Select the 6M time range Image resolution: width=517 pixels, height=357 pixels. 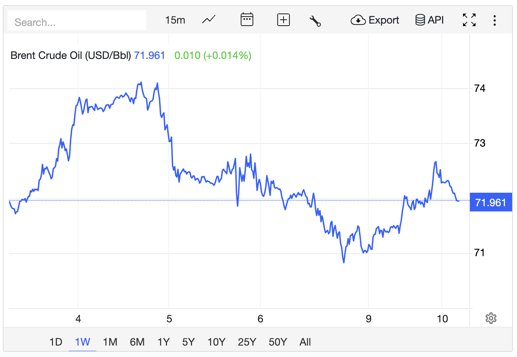(137, 342)
